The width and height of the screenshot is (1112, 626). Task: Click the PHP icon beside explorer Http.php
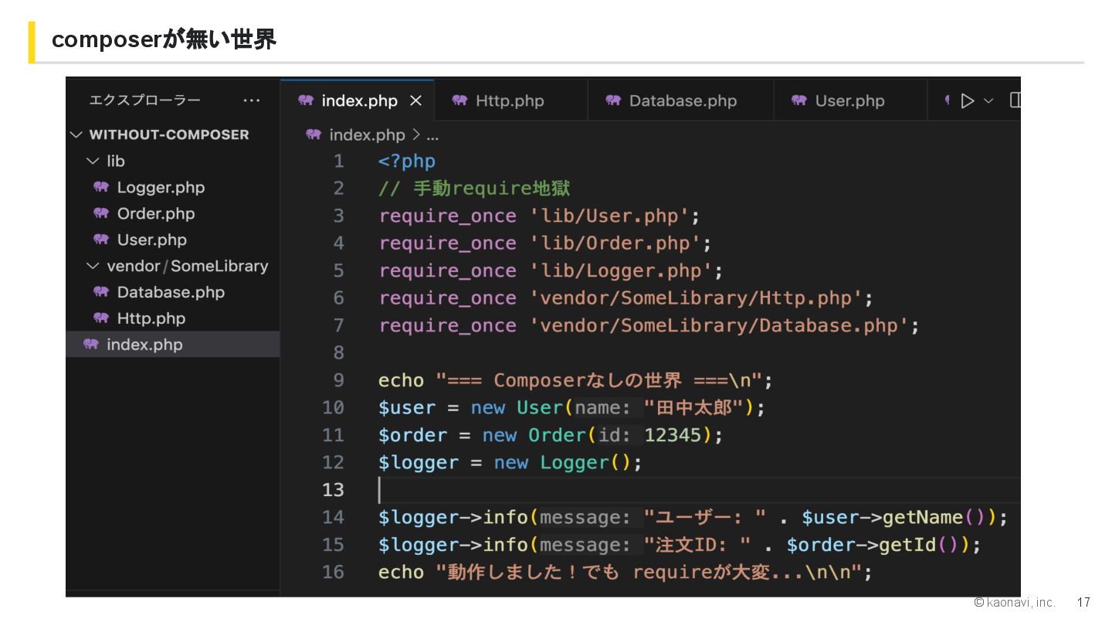pyautogui.click(x=101, y=318)
